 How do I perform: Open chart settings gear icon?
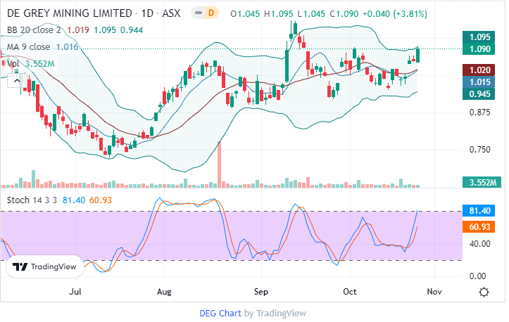[x=484, y=292]
